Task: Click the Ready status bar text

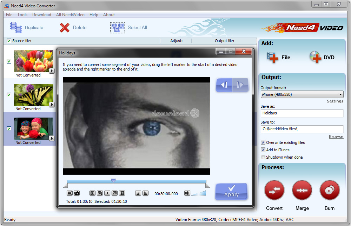Action: tap(10, 220)
